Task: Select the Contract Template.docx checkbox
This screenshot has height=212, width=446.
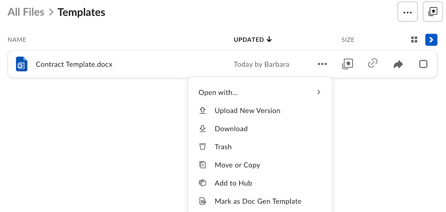Action: point(423,64)
